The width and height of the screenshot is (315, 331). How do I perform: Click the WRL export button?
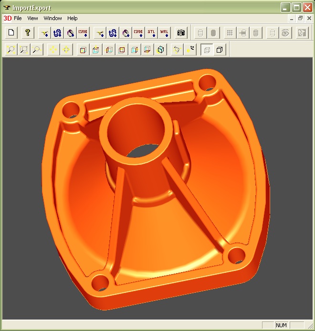coord(164,33)
